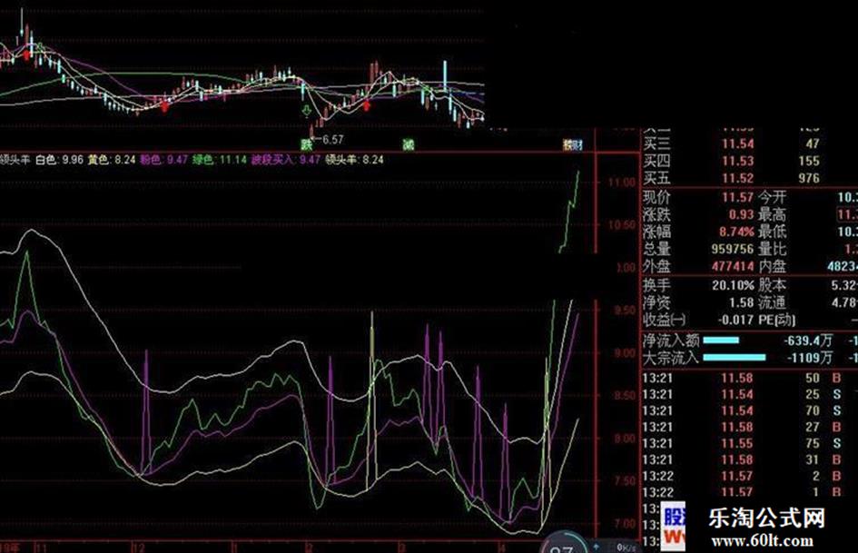Click the 11.00 price axis label
This screenshot has width=858, height=553.
tap(622, 182)
